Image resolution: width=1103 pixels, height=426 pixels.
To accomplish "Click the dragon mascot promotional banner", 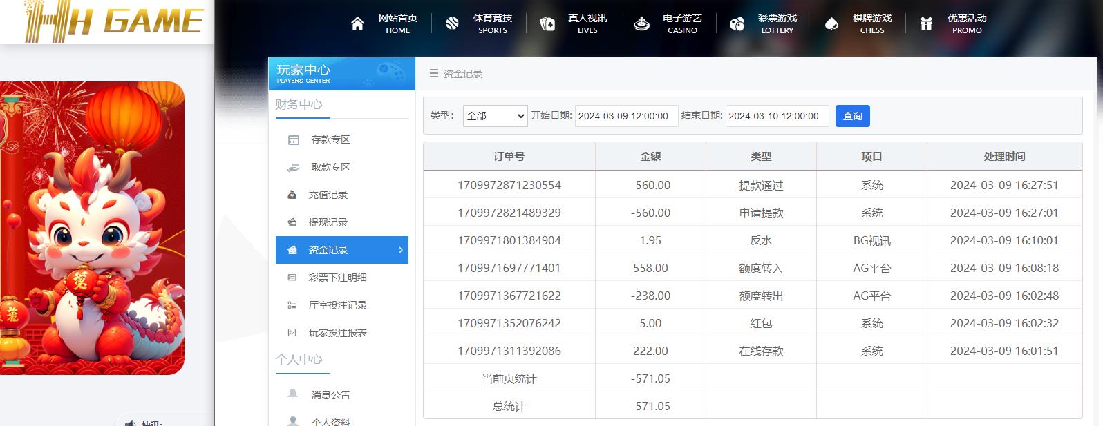I will pyautogui.click(x=92, y=228).
